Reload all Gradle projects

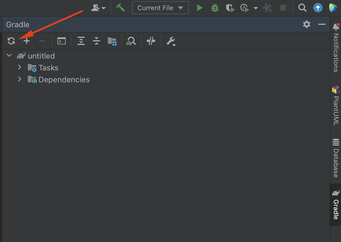(11, 41)
